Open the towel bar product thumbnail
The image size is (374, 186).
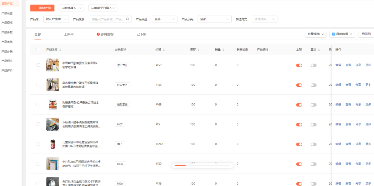(53, 164)
